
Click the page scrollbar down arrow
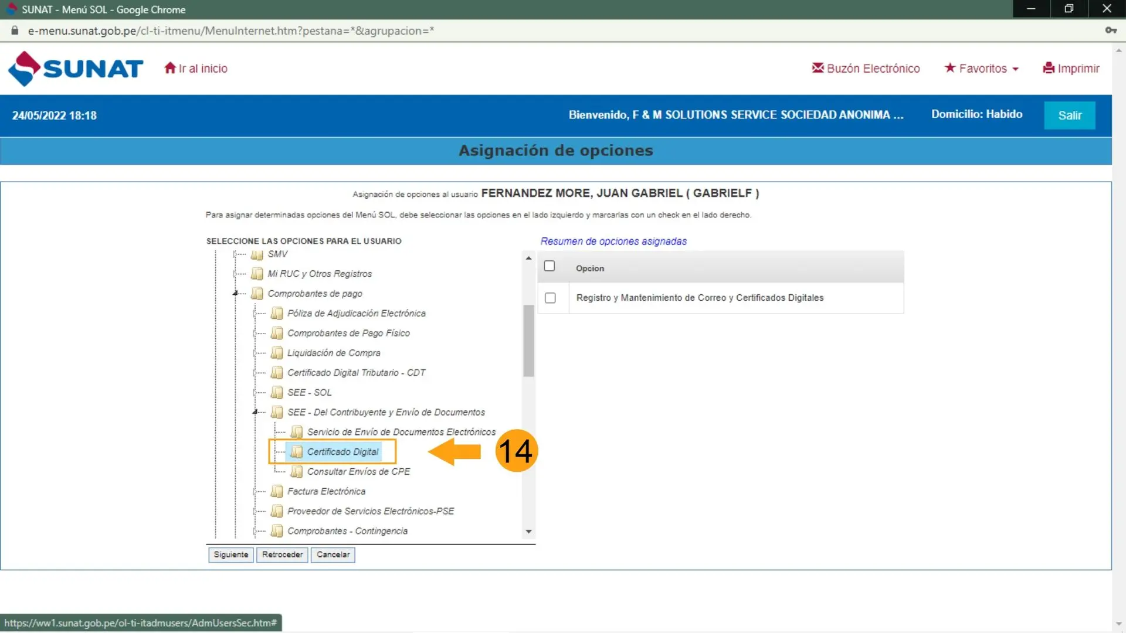click(1119, 624)
